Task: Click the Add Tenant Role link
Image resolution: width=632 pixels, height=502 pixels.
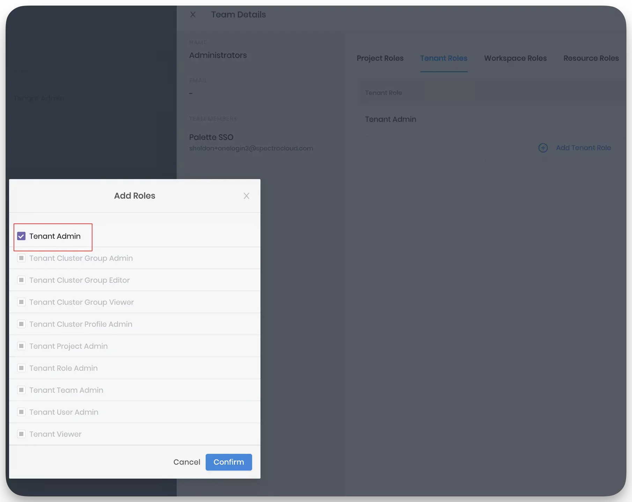Action: [x=583, y=148]
